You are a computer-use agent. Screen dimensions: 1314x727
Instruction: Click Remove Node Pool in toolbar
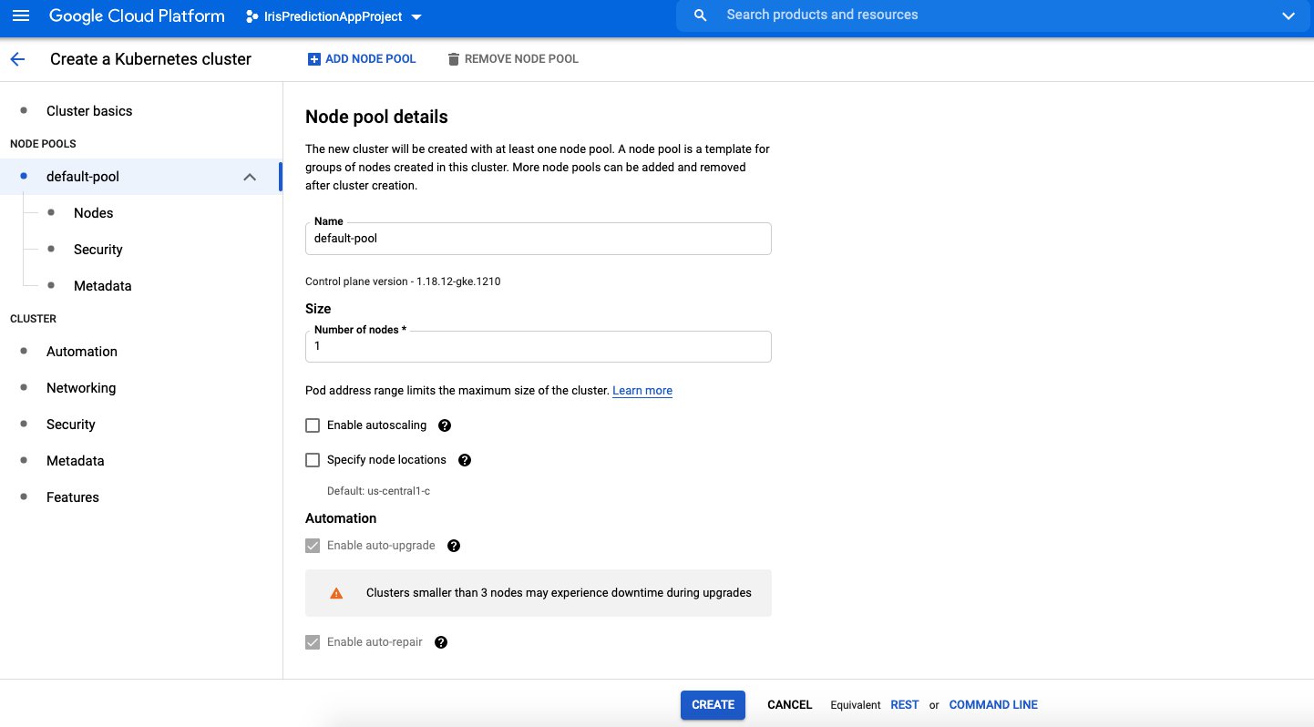[x=512, y=59]
